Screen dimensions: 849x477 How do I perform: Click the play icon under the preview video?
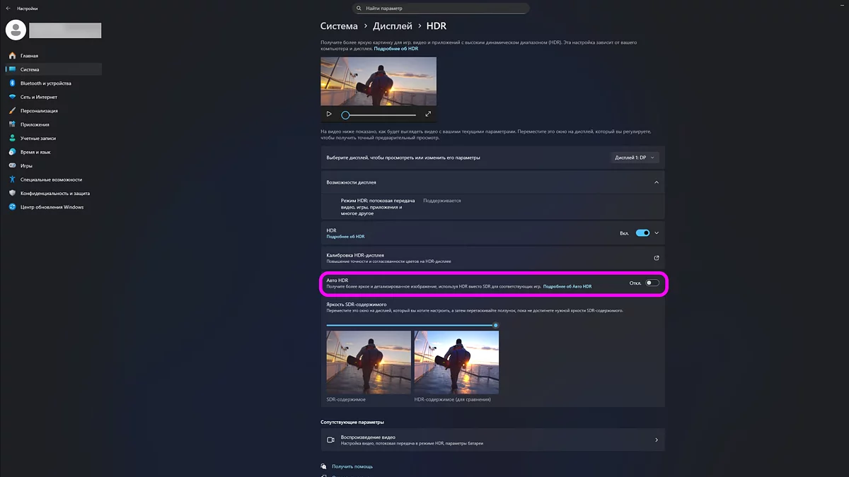pos(329,114)
